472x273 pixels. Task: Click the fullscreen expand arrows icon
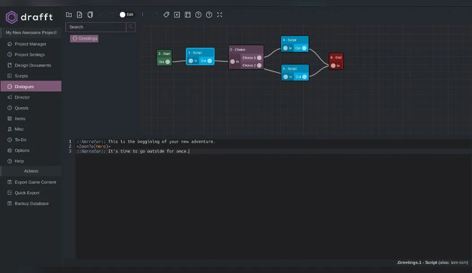tap(220, 15)
